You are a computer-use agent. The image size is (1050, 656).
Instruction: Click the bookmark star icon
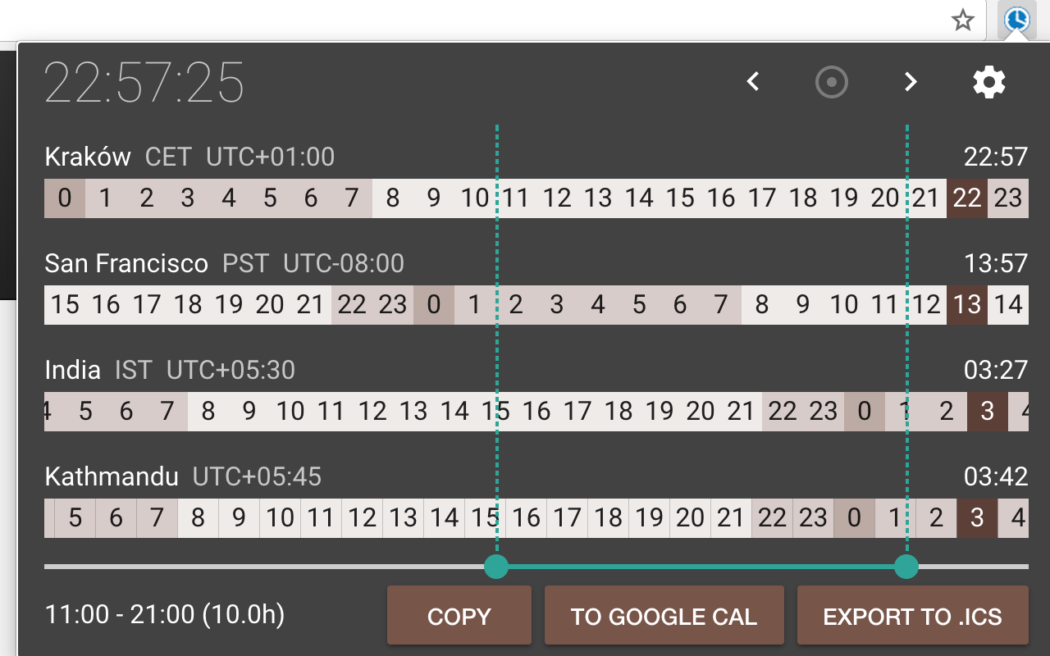(x=963, y=20)
